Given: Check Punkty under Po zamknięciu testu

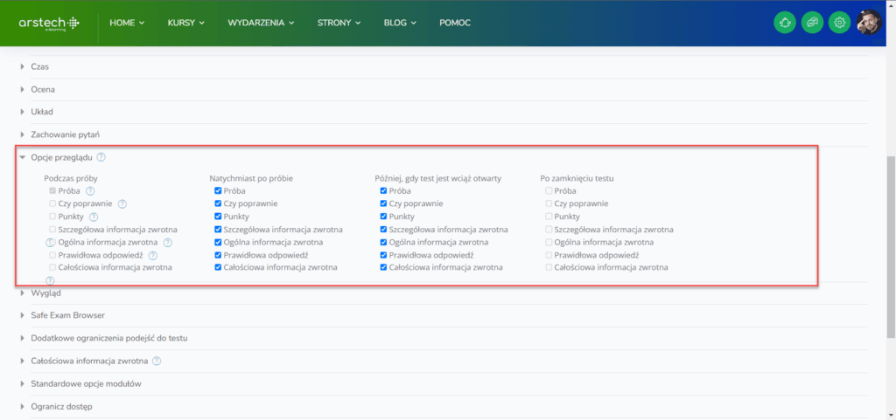Looking at the screenshot, I should pos(549,217).
